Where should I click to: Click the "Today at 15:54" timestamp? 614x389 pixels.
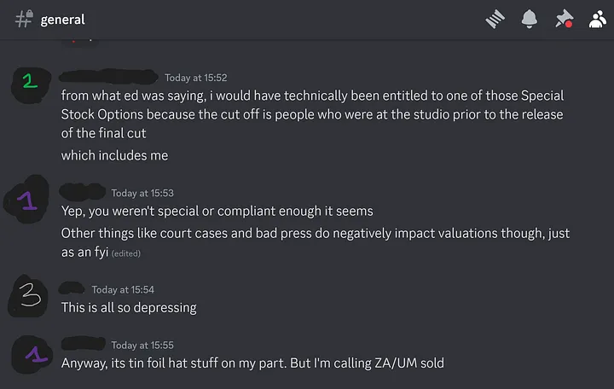[123, 290]
